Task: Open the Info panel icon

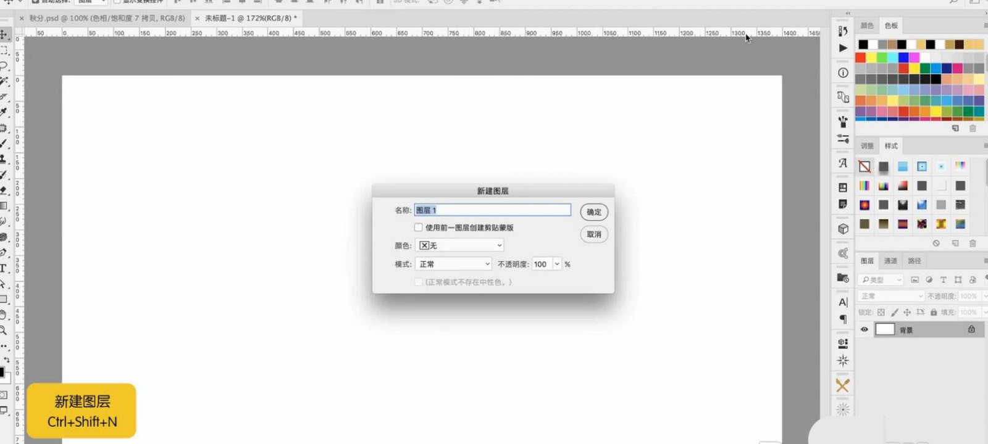Action: coord(843,73)
